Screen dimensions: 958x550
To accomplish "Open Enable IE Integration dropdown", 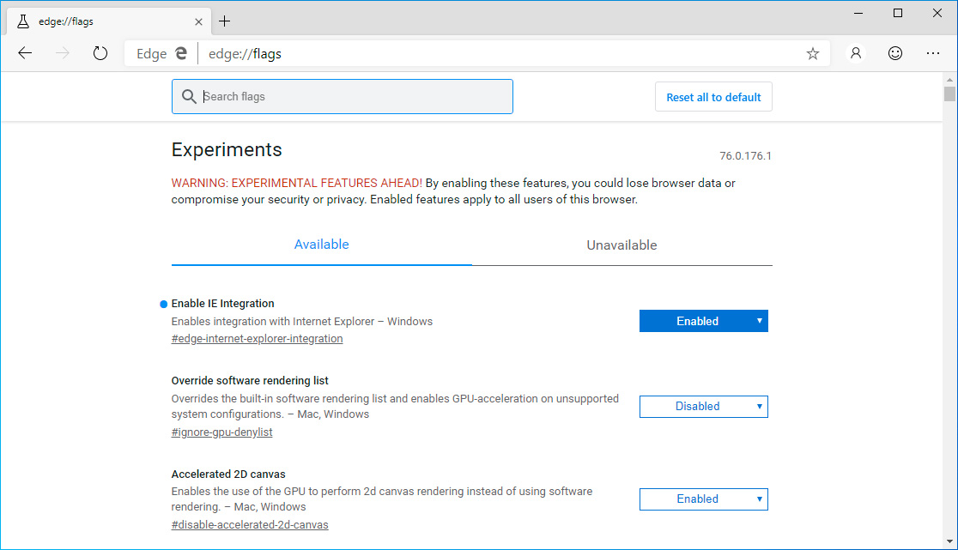I will (x=703, y=321).
